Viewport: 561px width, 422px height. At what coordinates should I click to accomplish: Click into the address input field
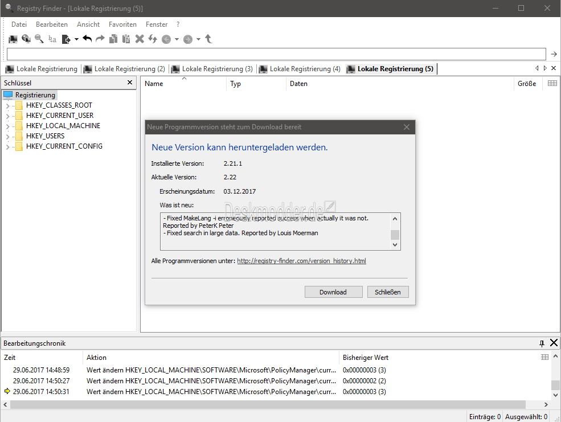coord(276,54)
